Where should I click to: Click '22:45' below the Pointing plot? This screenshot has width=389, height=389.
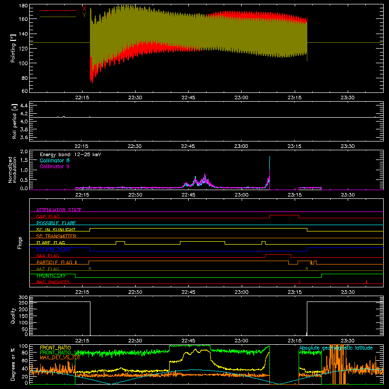(x=188, y=98)
